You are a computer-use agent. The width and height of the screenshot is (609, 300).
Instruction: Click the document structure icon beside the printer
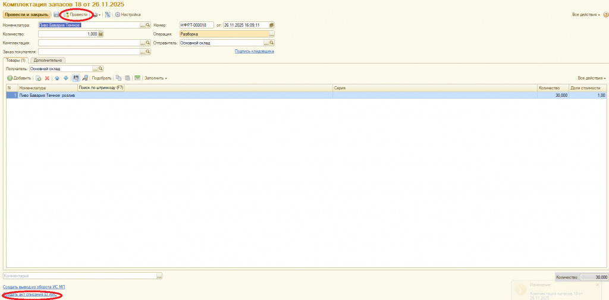pyautogui.click(x=108, y=14)
